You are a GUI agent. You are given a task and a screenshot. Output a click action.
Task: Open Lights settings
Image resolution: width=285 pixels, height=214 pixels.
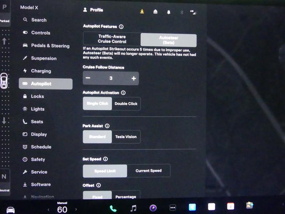coord(34,109)
